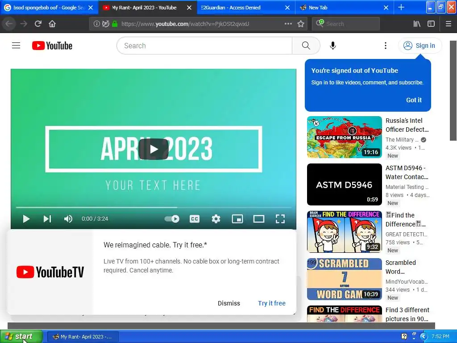Screen dimensions: 457x343
Task: Click the YouTube search magnifier button
Action: point(306,46)
